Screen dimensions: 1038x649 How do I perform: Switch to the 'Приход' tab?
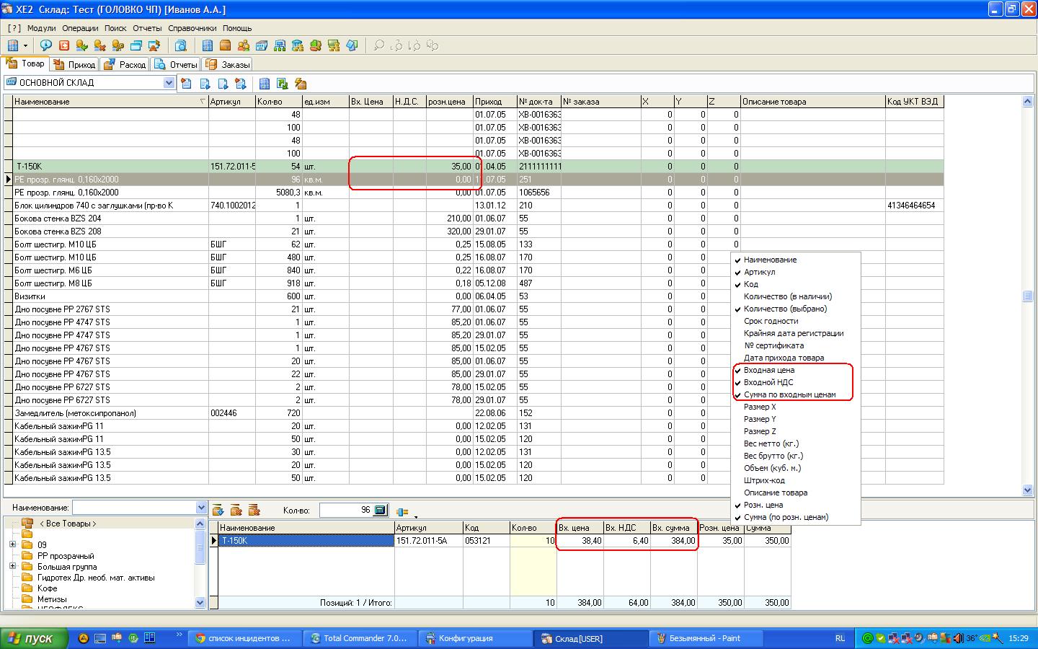click(x=75, y=64)
